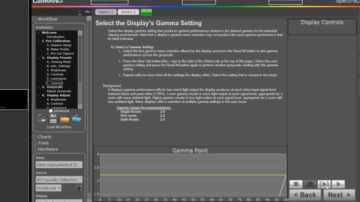
Task: Click the blue save workflow folder icon
Action: 76,118
